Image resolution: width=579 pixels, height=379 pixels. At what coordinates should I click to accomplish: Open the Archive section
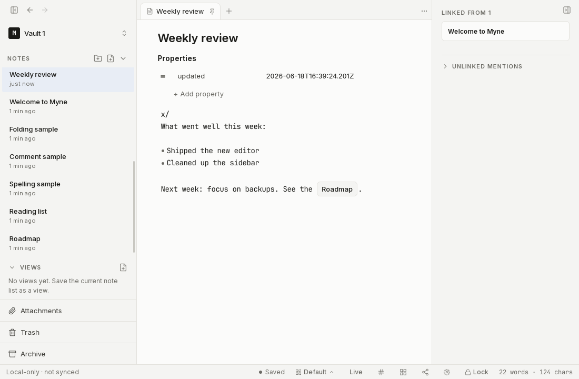(x=68, y=354)
